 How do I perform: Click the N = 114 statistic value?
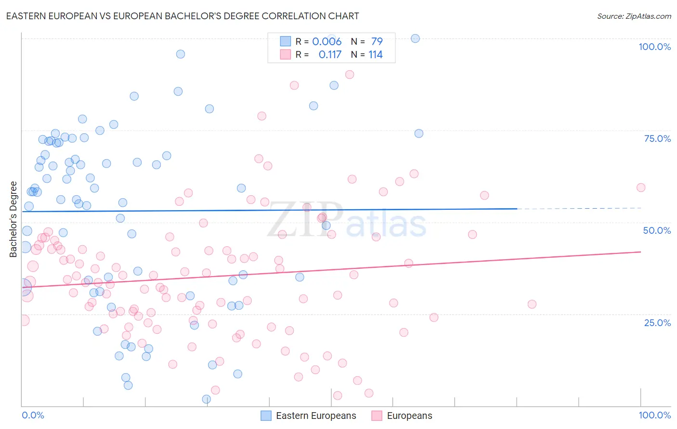[x=367, y=54]
